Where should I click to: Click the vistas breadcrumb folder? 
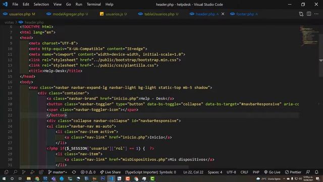9,22
